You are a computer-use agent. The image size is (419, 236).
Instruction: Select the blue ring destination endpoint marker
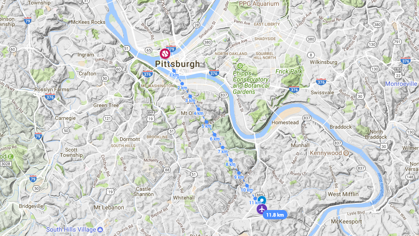tap(262, 200)
